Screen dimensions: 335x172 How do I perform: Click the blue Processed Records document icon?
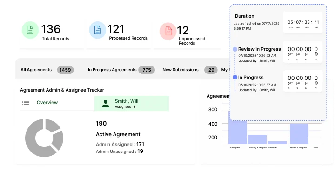coord(98,30)
